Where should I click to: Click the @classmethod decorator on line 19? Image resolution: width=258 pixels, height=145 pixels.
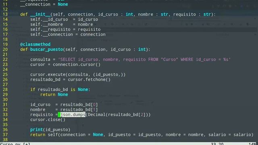click(35, 44)
